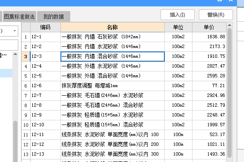Click price 2173.3 cell
Viewport: 244px width, 162px height.
pos(209,47)
